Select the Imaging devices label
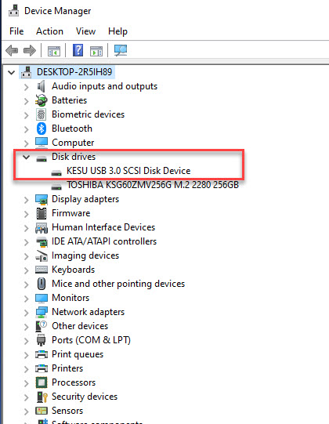The height and width of the screenshot is (424, 329). coord(85,255)
